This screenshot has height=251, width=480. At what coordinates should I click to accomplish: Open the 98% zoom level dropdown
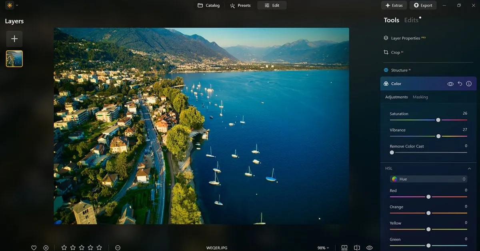323,248
